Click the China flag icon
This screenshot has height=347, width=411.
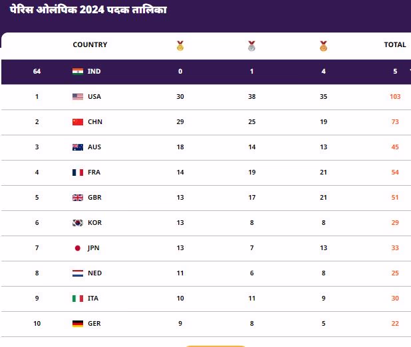point(77,122)
